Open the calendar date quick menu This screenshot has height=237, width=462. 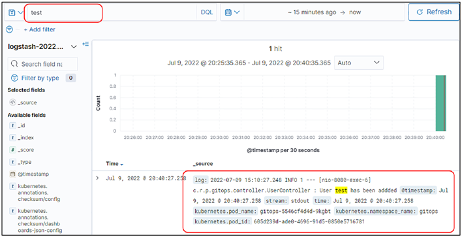(x=232, y=12)
